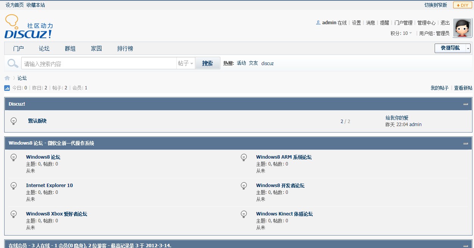Click the lightbulb icon beside 默认版块
474x248 pixels.
(14, 121)
